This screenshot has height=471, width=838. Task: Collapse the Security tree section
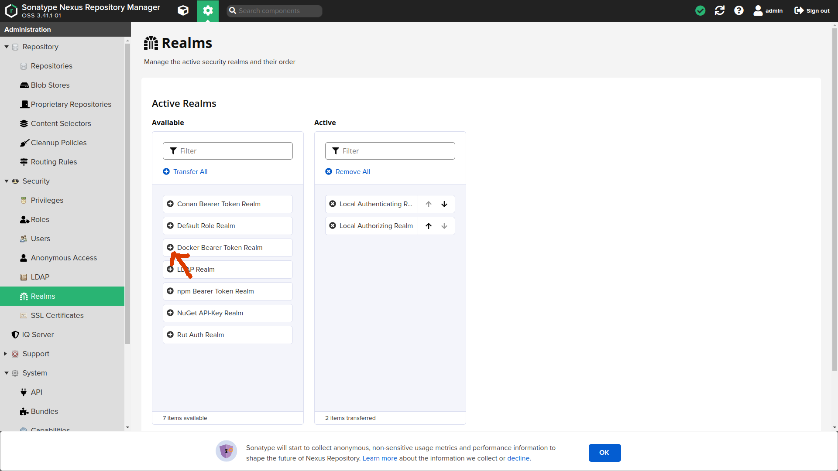coord(7,181)
